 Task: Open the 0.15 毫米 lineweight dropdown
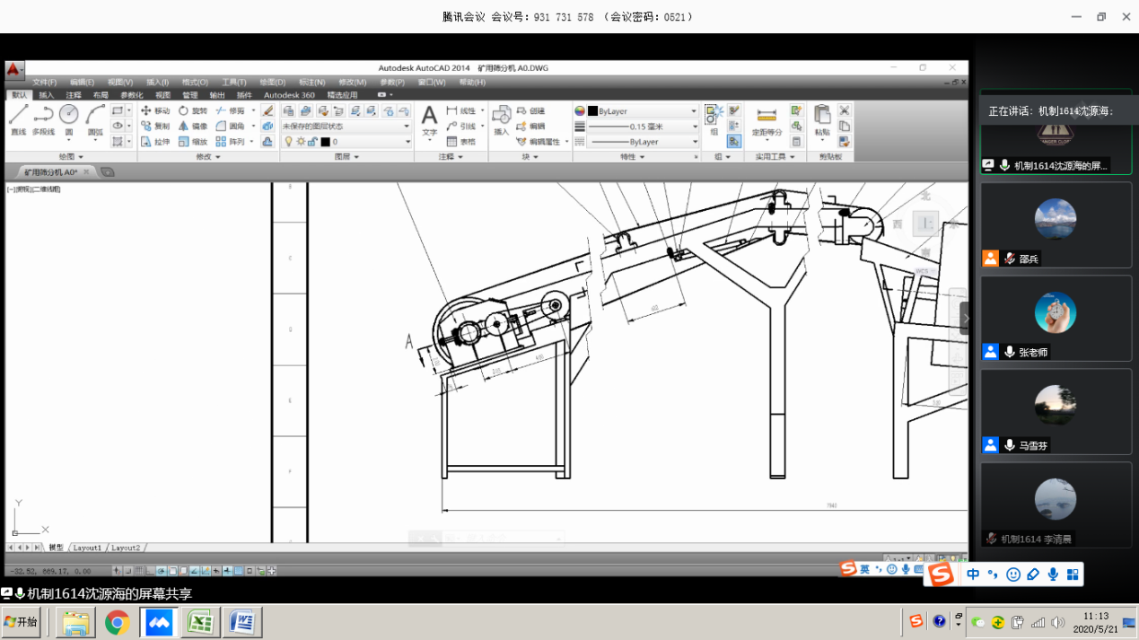click(x=643, y=127)
